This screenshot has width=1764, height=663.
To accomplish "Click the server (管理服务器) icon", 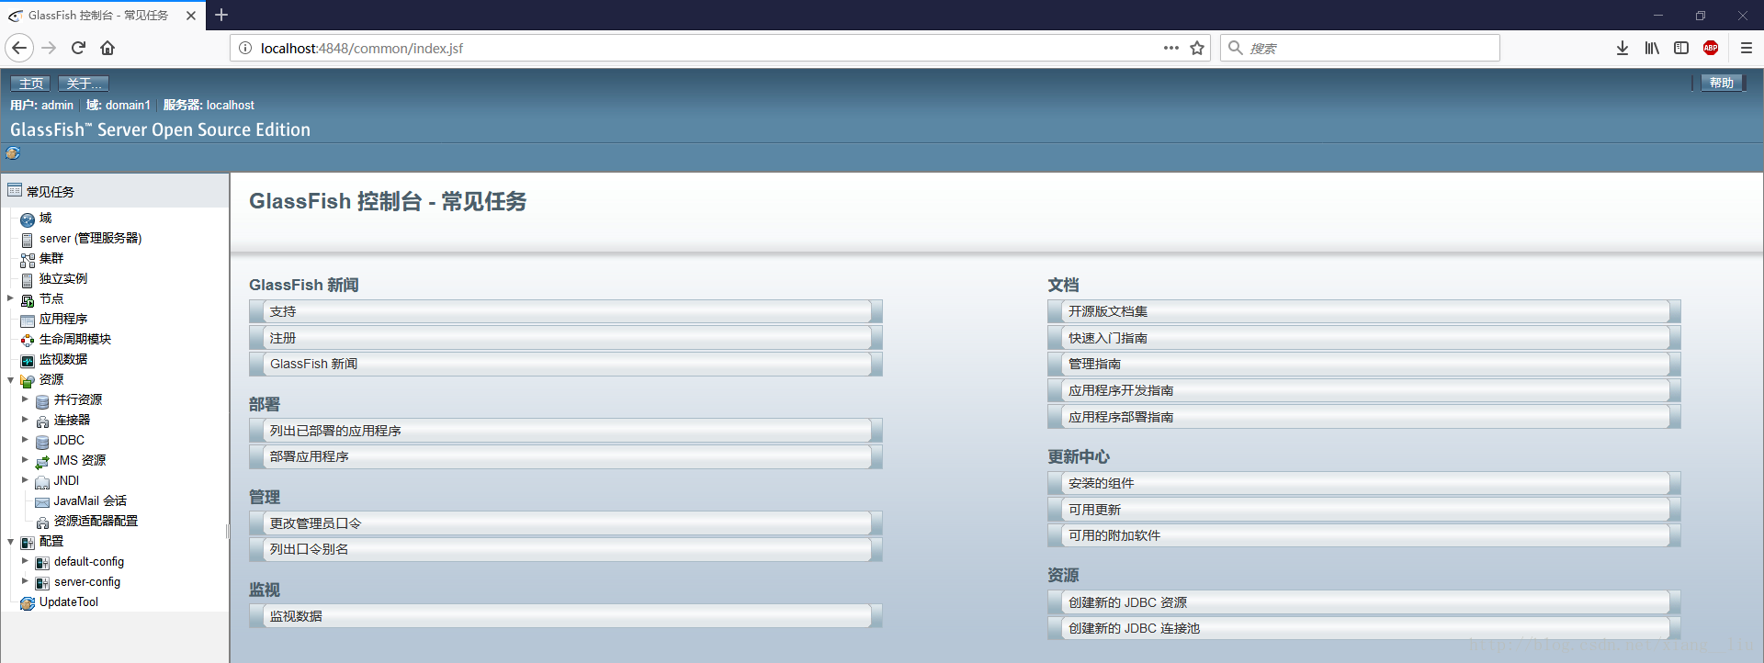I will pos(28,240).
